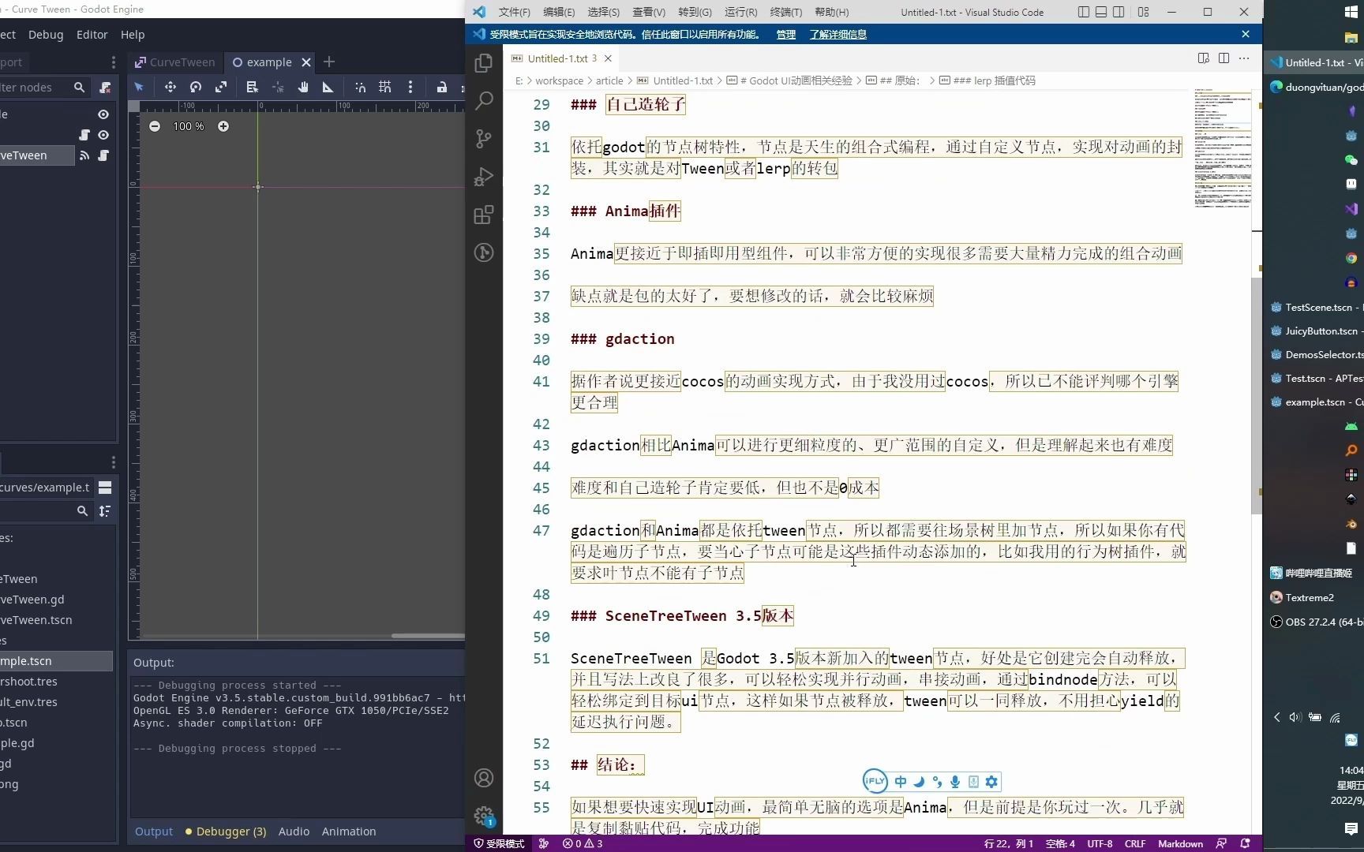Open VS Code Source Control view
The height and width of the screenshot is (852, 1364).
pyautogui.click(x=484, y=139)
